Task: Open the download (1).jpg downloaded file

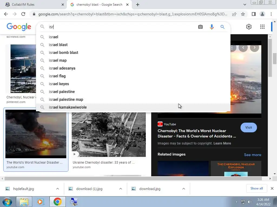Action: point(89,189)
